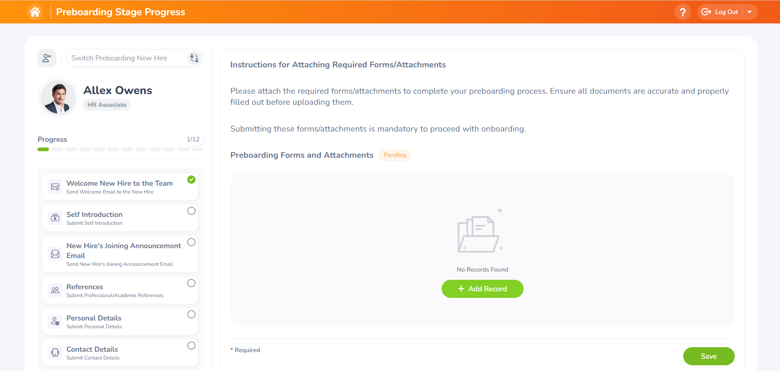The width and height of the screenshot is (780, 371).
Task: Open New Hire's Joining Announcement Email step
Action: 120,254
